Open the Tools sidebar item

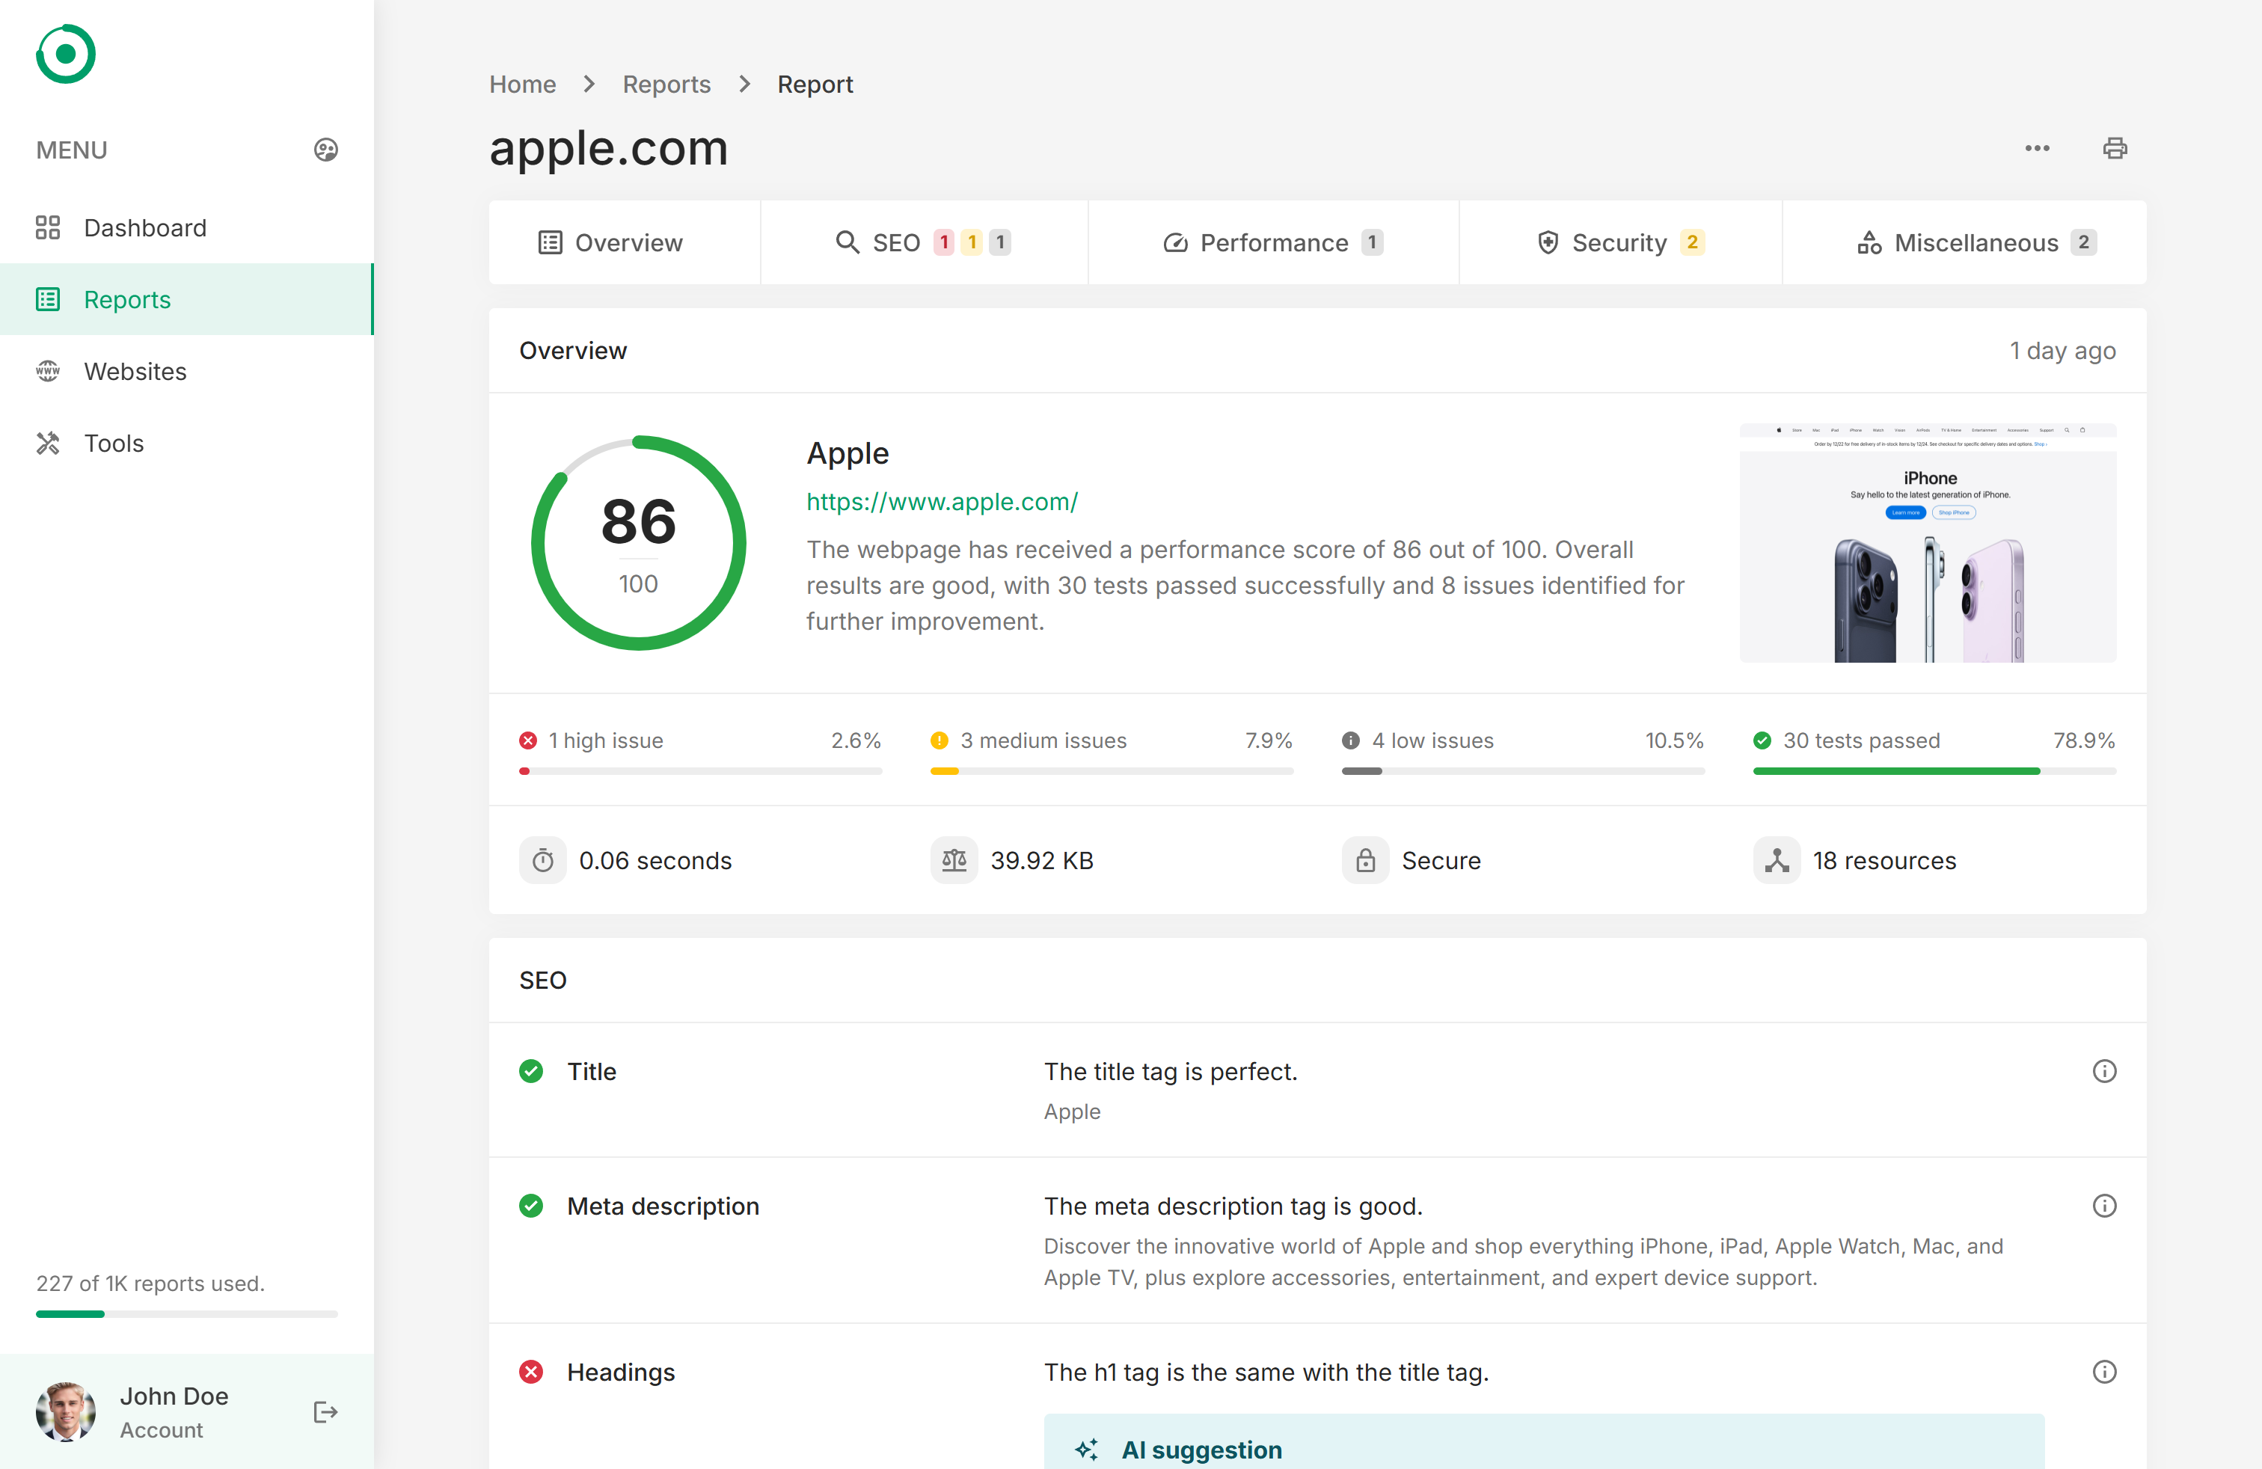tap(114, 443)
